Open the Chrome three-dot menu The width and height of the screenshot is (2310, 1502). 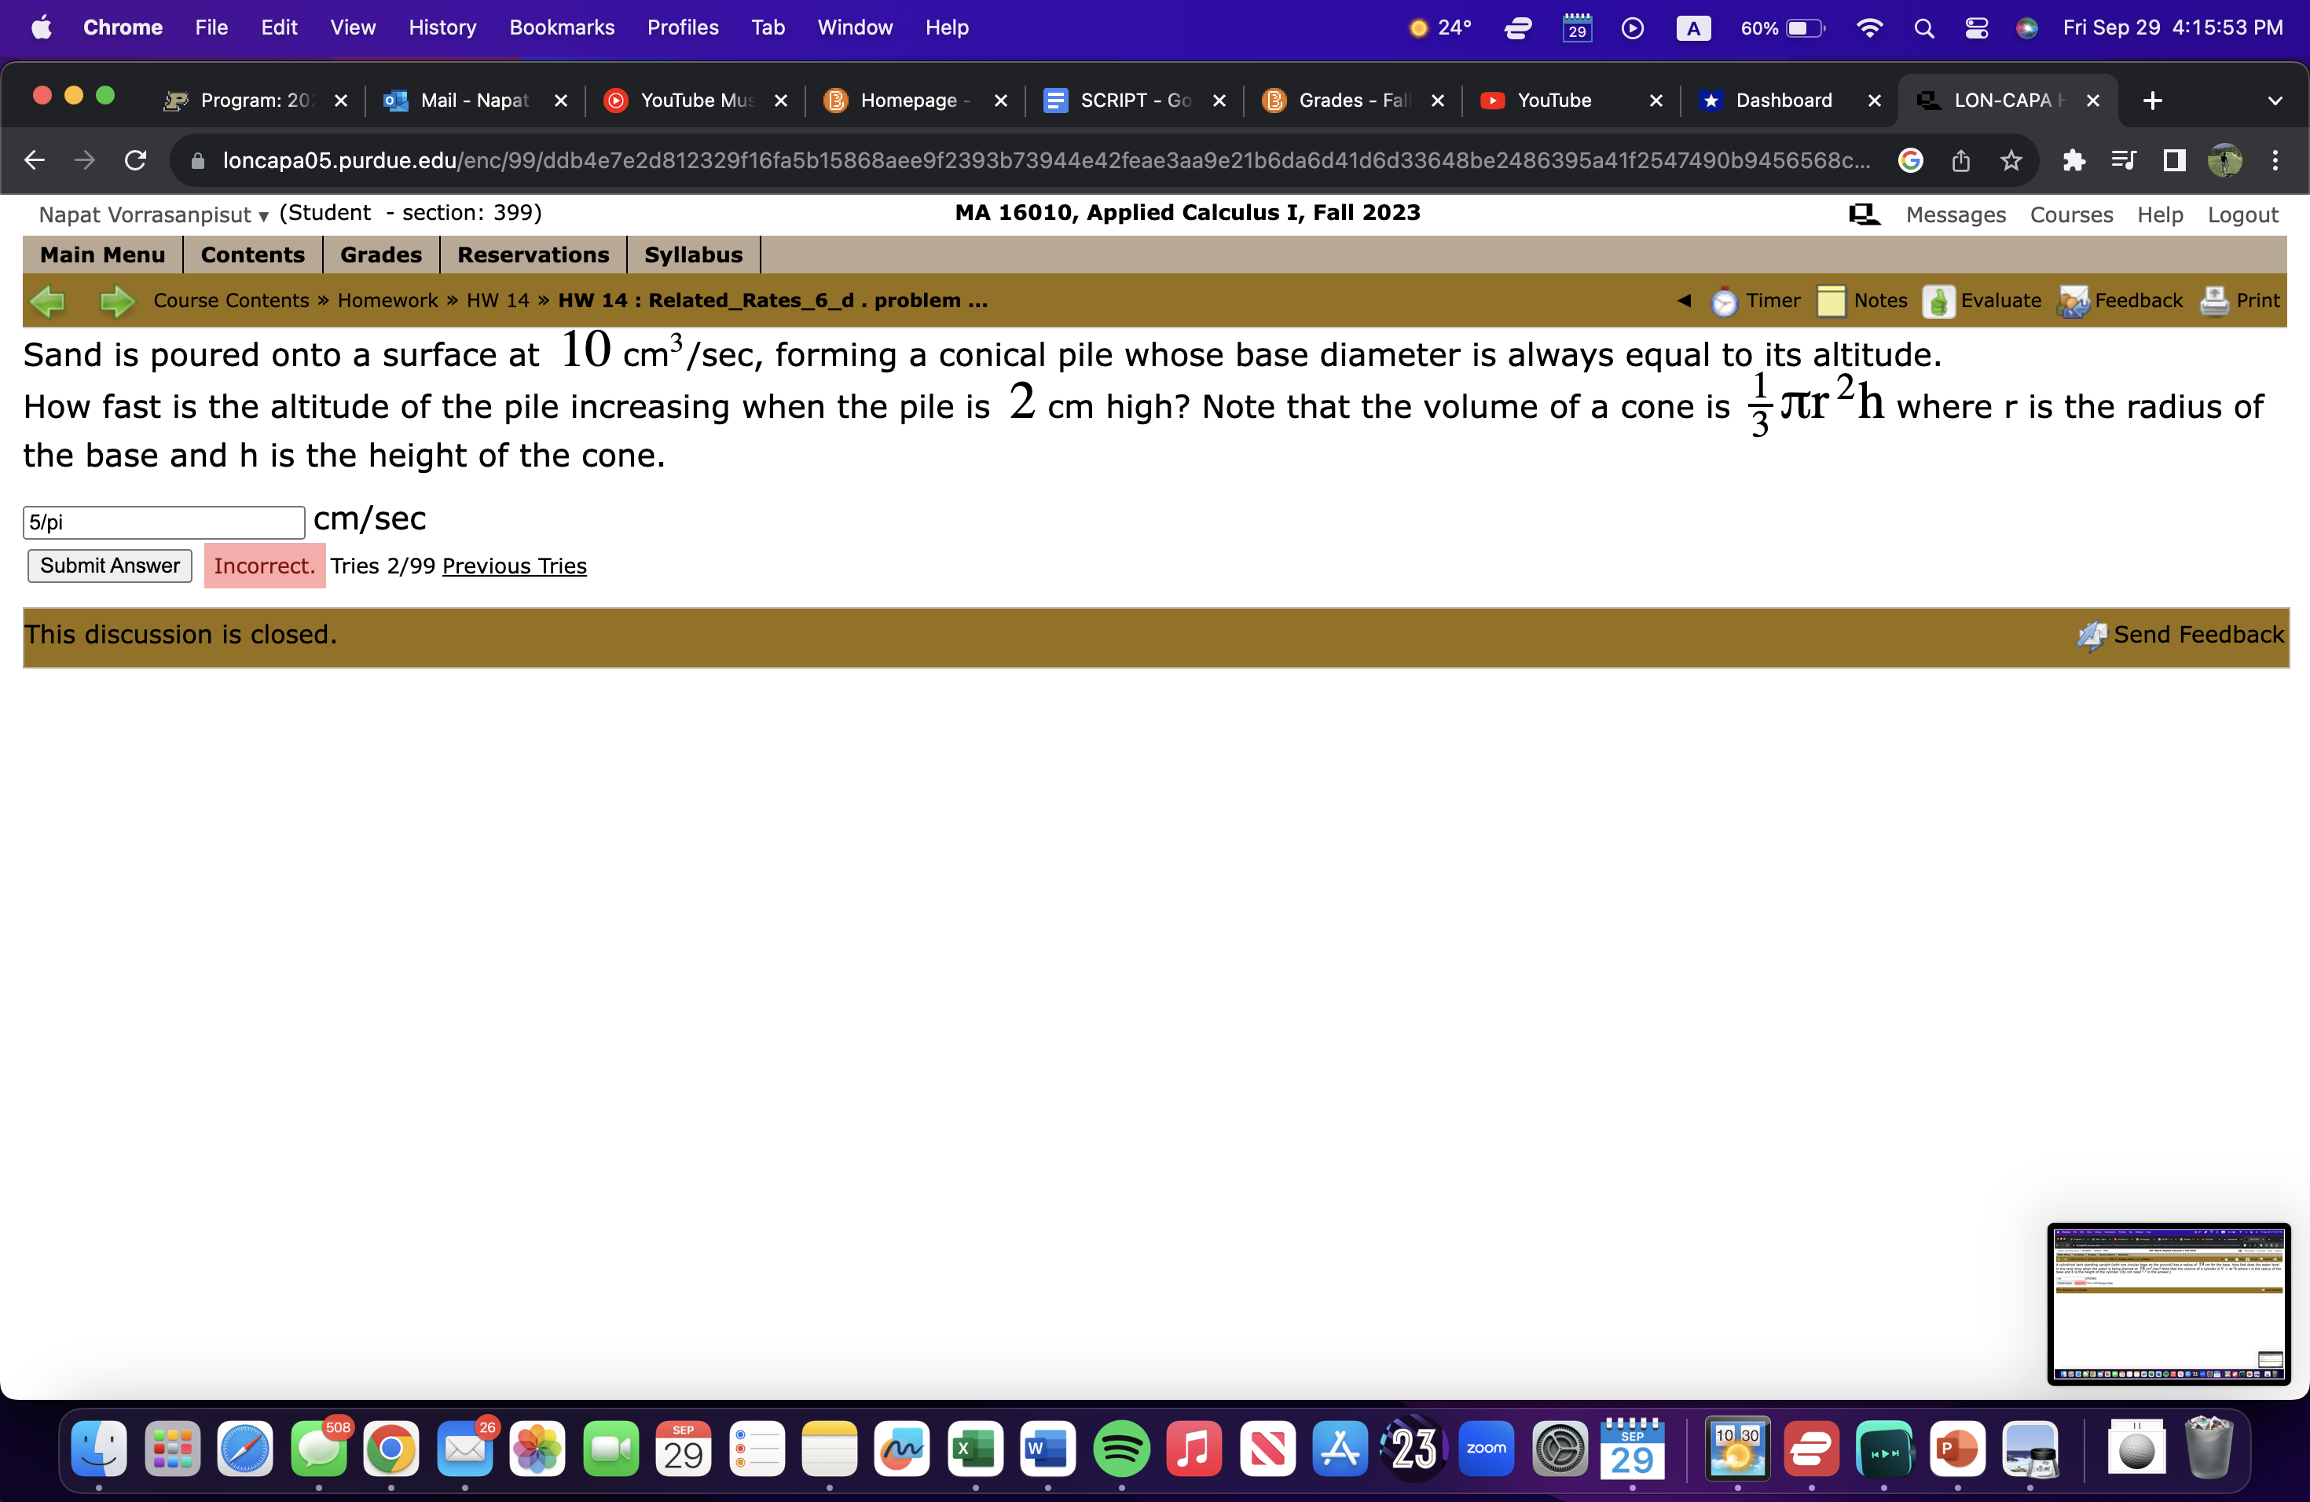click(2274, 160)
